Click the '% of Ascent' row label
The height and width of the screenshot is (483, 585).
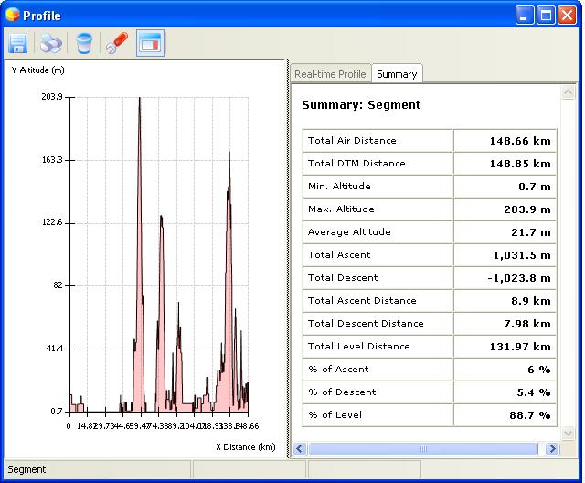point(338,369)
